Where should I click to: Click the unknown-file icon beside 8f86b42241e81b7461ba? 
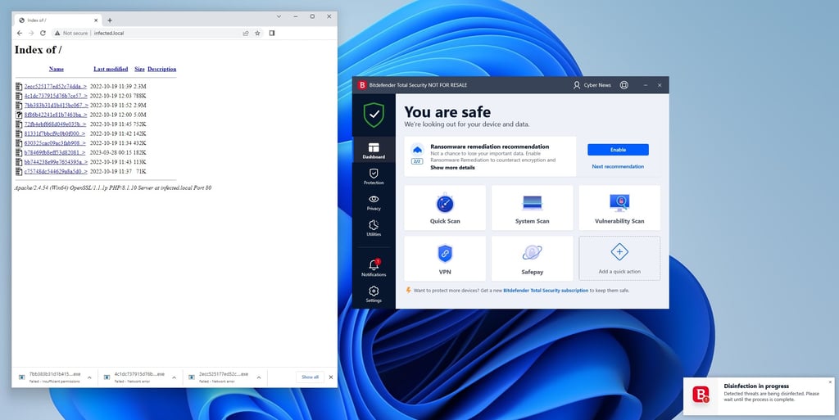[19, 115]
